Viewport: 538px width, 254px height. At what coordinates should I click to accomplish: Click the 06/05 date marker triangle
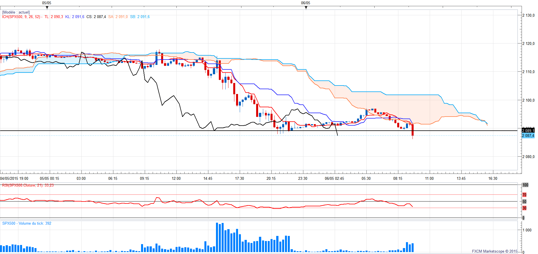pos(306,8)
